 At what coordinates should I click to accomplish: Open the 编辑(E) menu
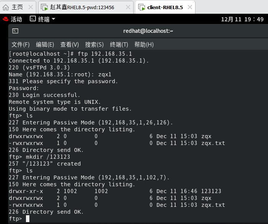click(x=45, y=45)
